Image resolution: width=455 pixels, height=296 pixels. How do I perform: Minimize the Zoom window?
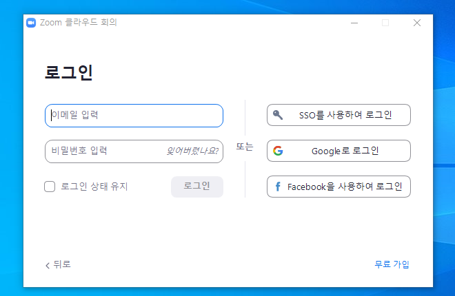pyautogui.click(x=354, y=23)
